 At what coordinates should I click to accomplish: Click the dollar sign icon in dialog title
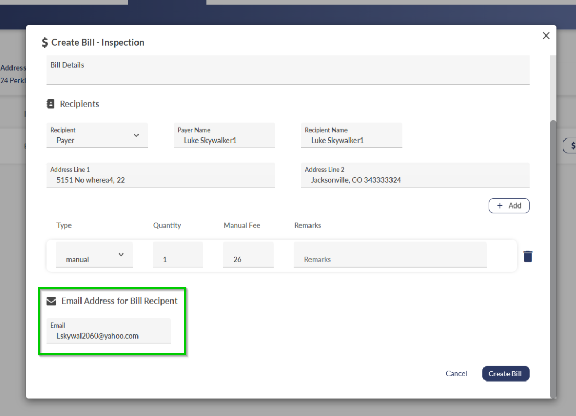tap(45, 43)
